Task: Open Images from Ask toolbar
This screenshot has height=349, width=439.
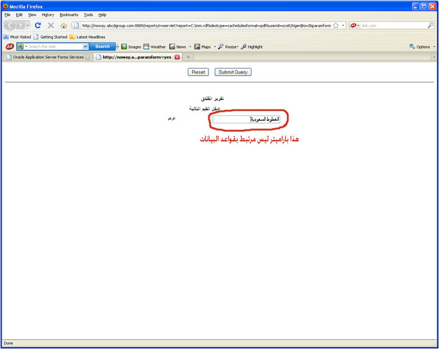Action: pyautogui.click(x=131, y=47)
